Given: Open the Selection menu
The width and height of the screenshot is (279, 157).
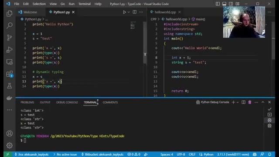Looking at the screenshot, I should coord(39,4).
